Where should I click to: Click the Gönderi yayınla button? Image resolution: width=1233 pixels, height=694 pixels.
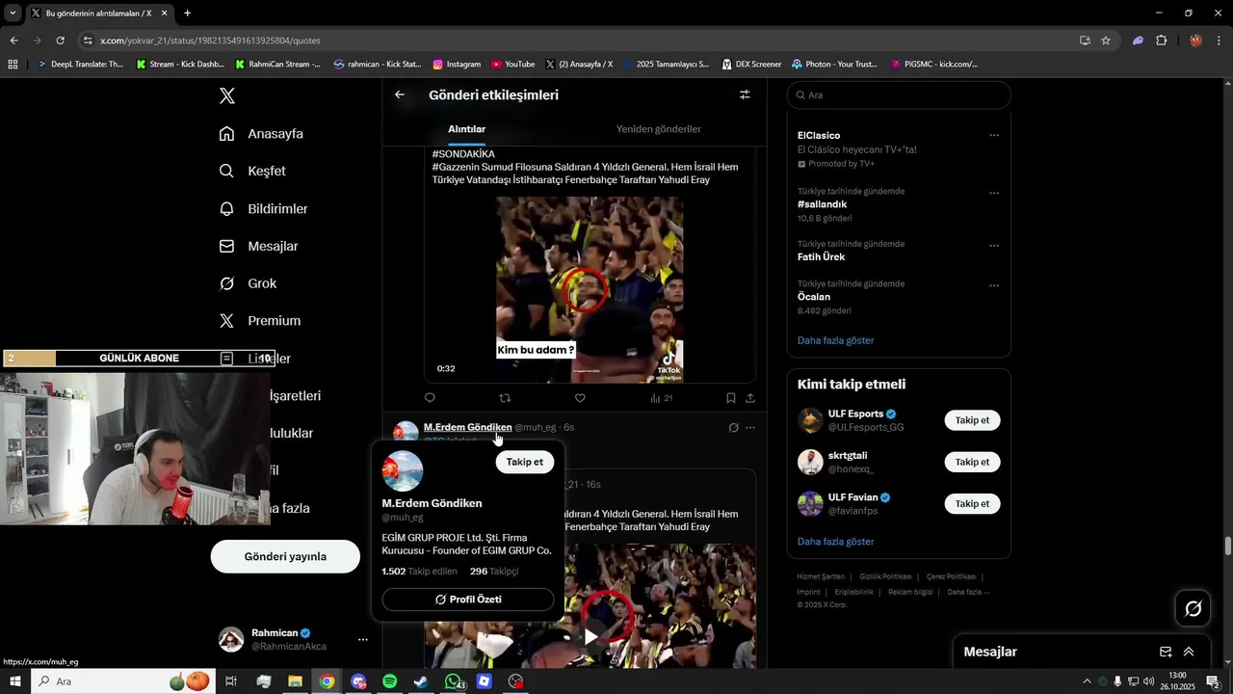pos(285,556)
